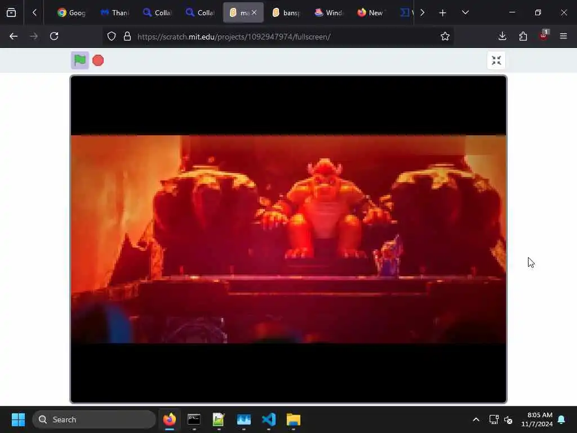
Task: Click the green flag to start project
Action: point(80,60)
